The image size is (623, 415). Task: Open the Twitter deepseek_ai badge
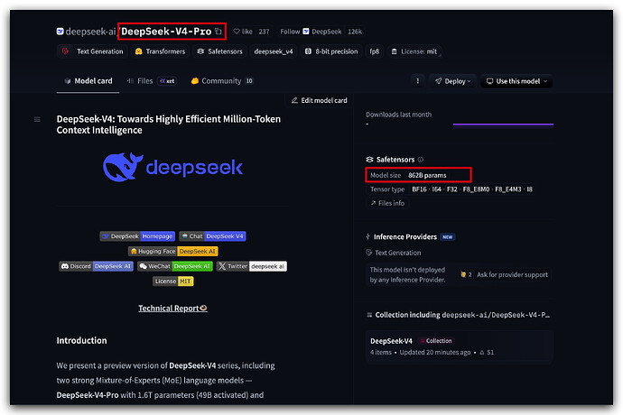(x=252, y=266)
